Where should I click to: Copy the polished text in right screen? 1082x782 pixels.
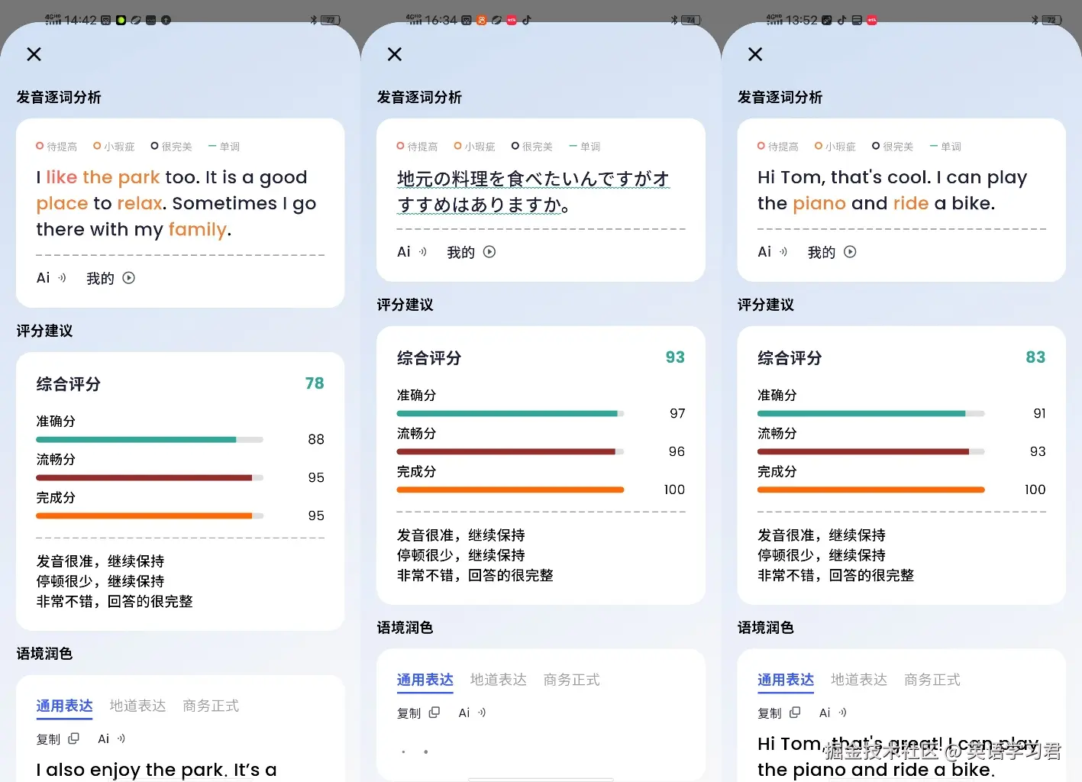click(x=779, y=713)
